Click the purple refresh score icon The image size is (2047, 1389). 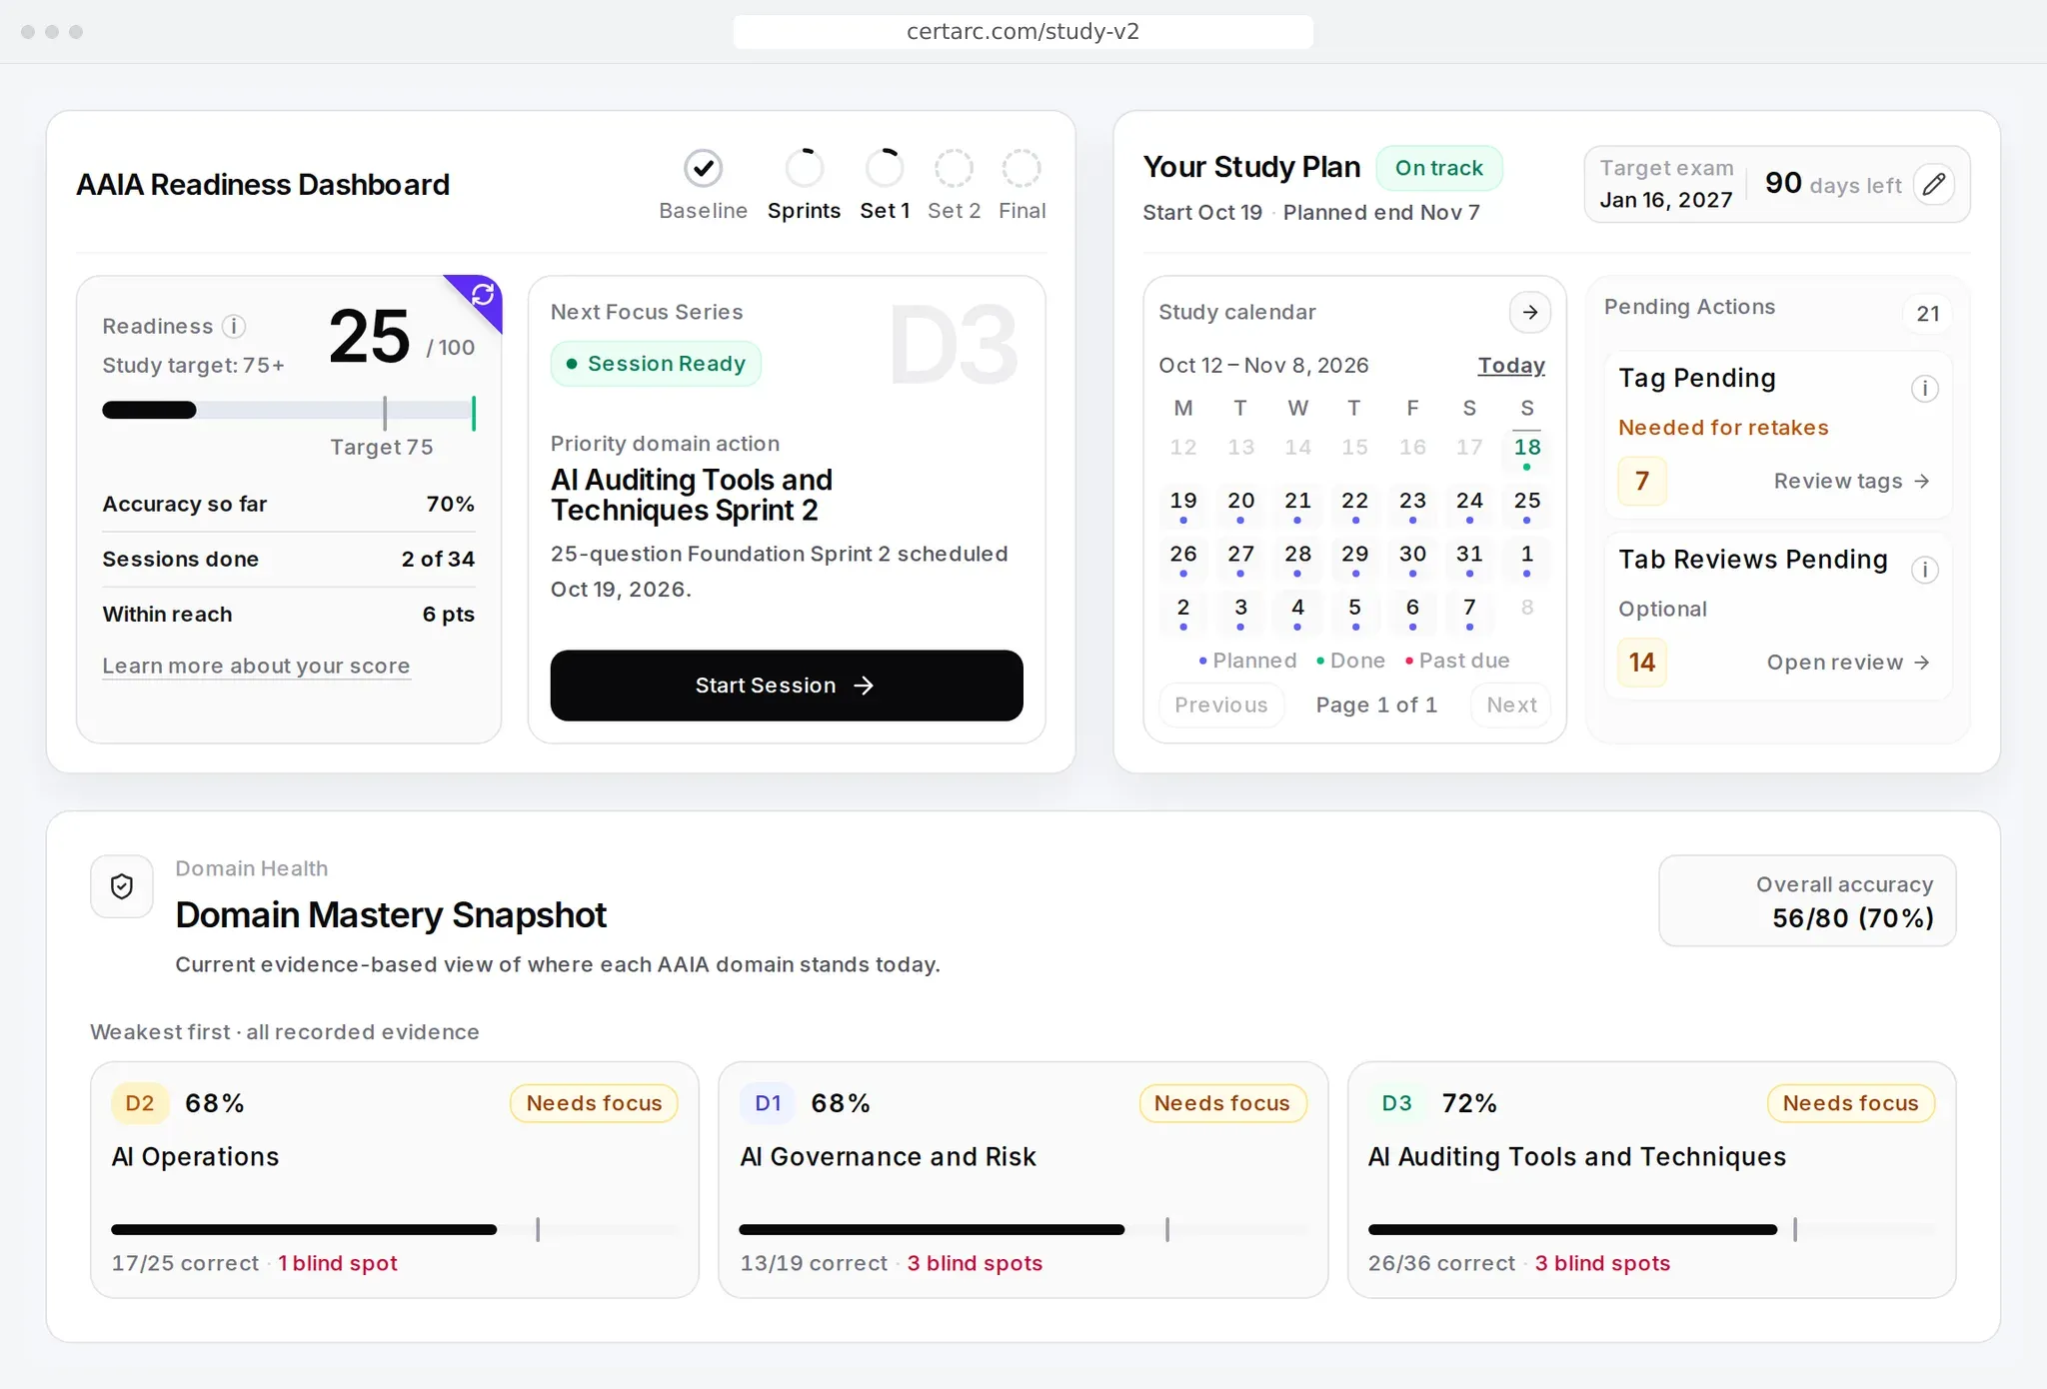pos(483,295)
